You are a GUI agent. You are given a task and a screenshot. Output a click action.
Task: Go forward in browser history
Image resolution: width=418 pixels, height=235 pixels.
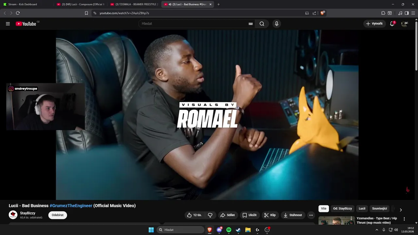[11, 13]
